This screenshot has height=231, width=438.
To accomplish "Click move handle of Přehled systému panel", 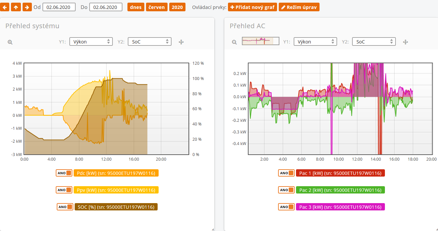I will coord(181,42).
